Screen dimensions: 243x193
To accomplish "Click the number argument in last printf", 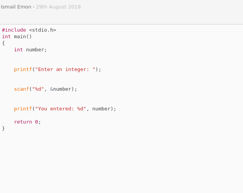I will coord(101,109).
